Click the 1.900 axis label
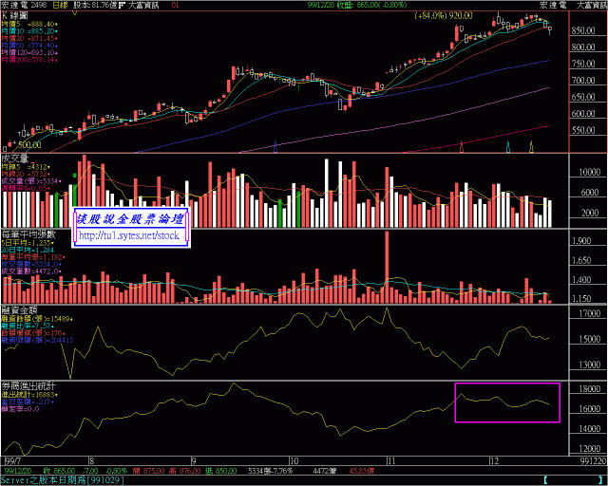The height and width of the screenshot is (486, 608). 581,241
